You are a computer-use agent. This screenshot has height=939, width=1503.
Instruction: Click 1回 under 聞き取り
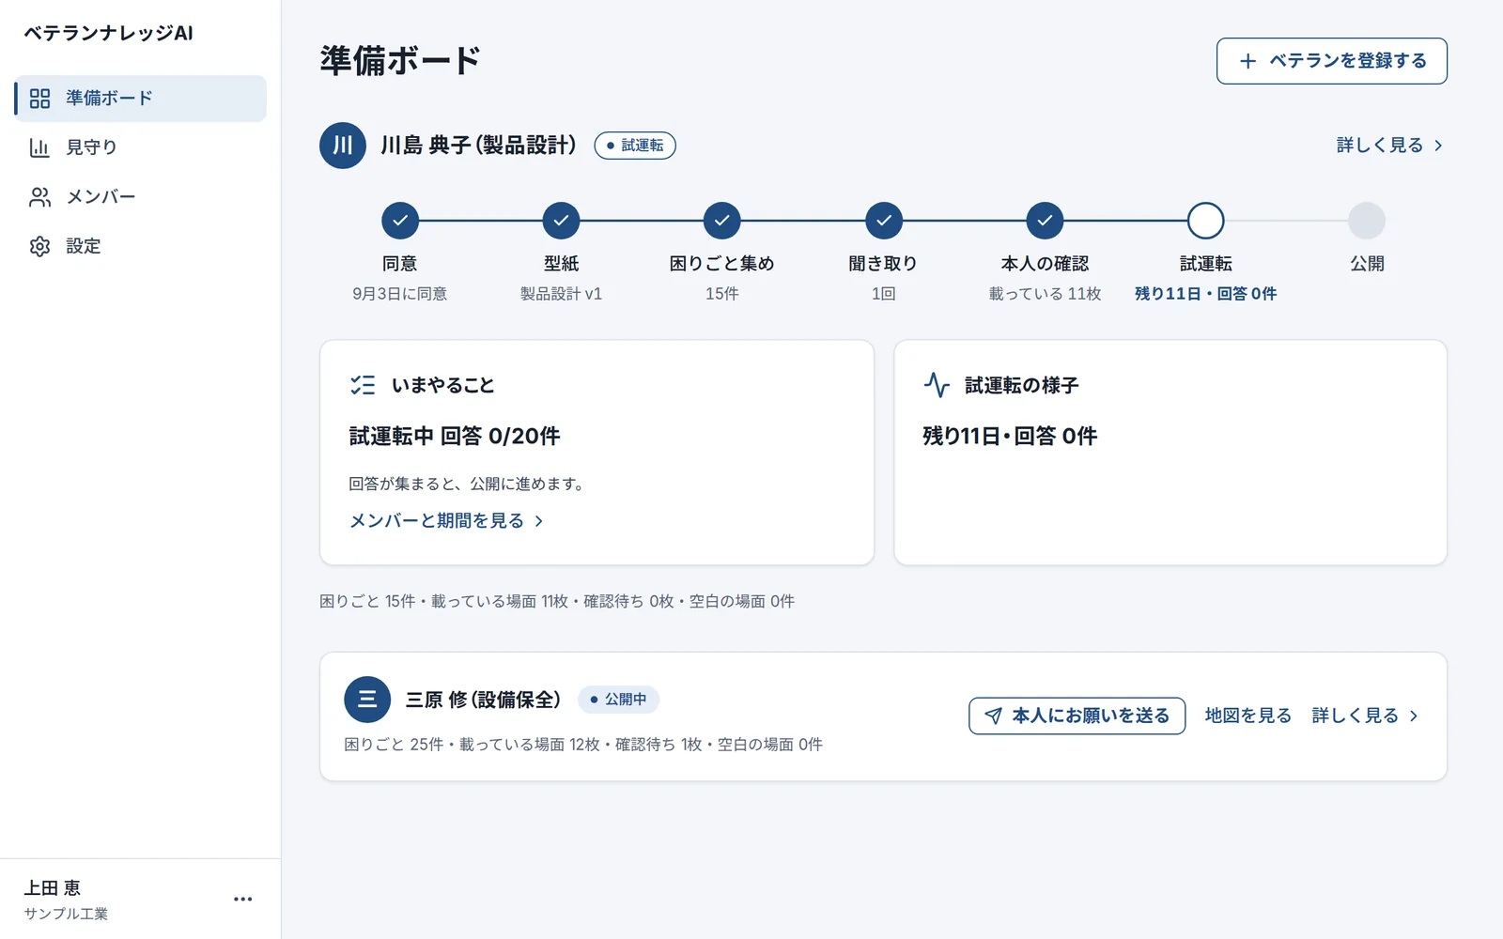[x=884, y=294]
